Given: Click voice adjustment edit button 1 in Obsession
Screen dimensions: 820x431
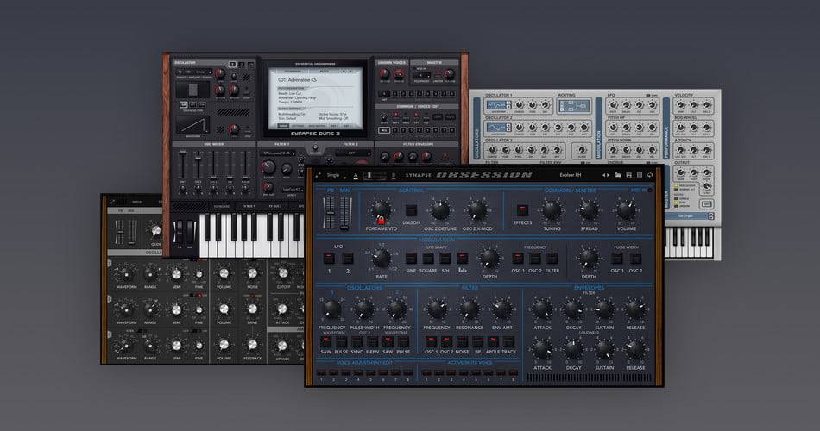Looking at the screenshot, I should pyautogui.click(x=322, y=373).
